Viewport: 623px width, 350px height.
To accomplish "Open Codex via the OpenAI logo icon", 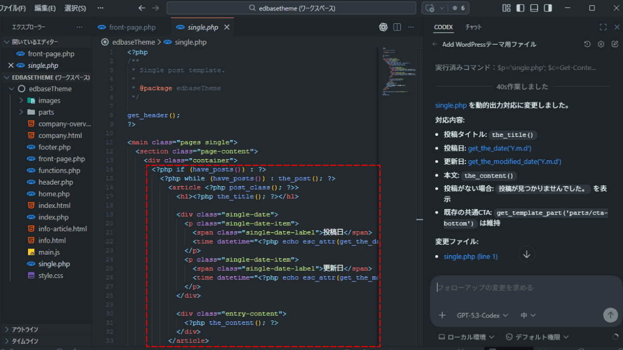I will [x=384, y=27].
